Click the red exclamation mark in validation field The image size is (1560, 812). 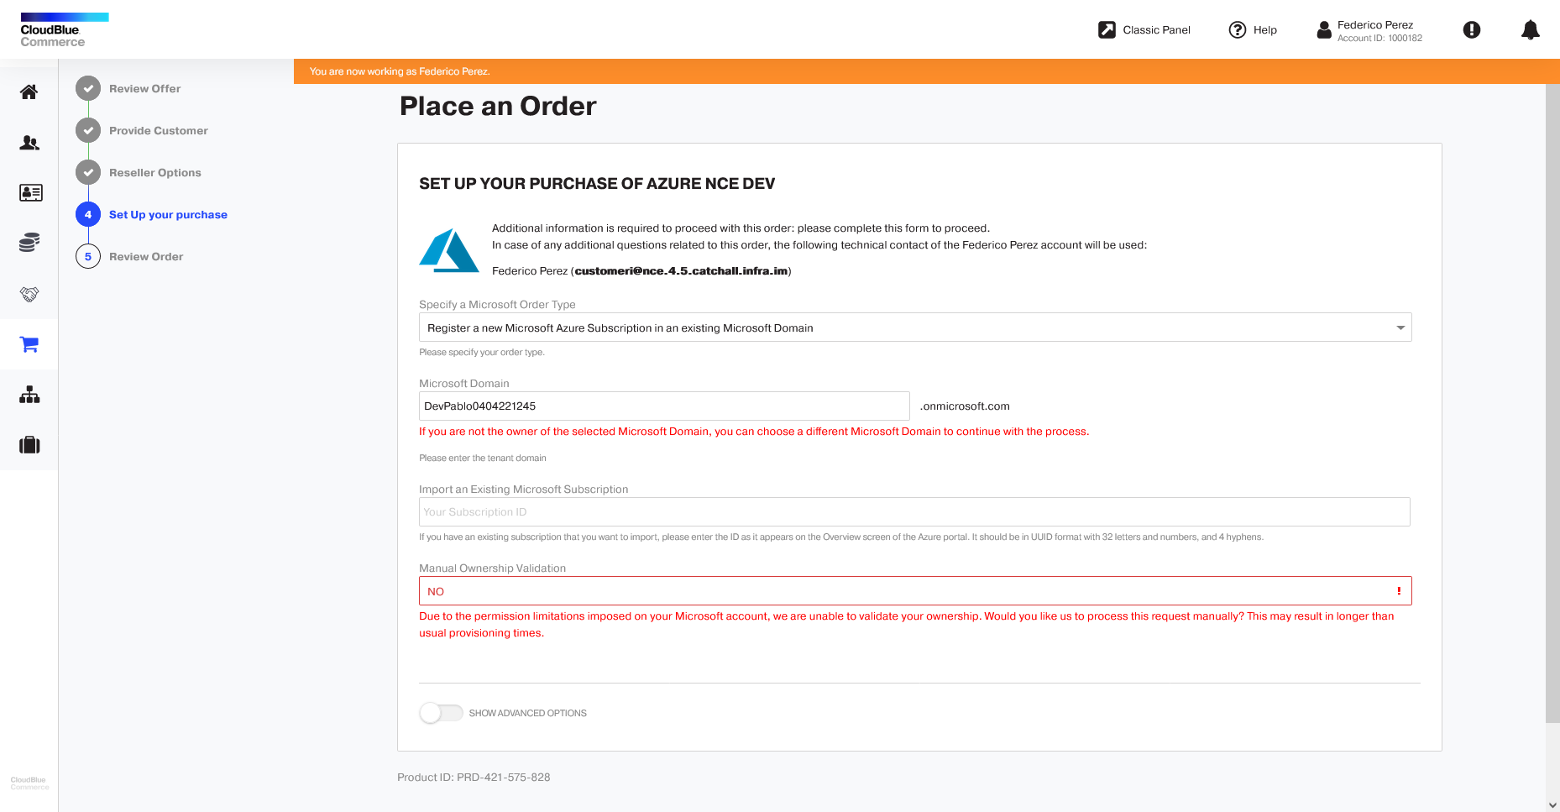pos(1399,591)
